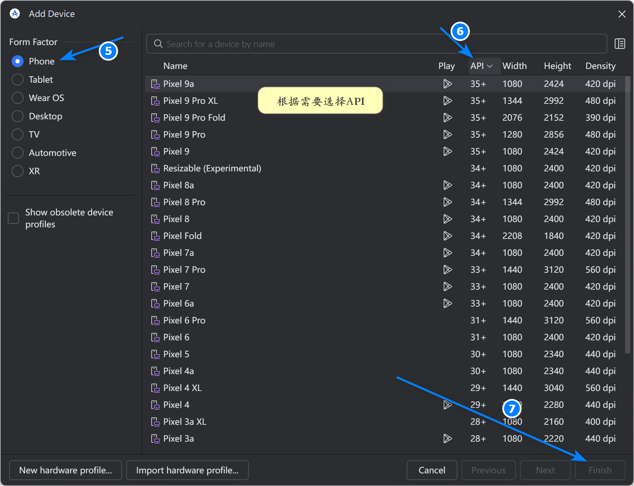Click the Play Store icon for Pixel 9 Pro
The width and height of the screenshot is (634, 486).
point(448,134)
